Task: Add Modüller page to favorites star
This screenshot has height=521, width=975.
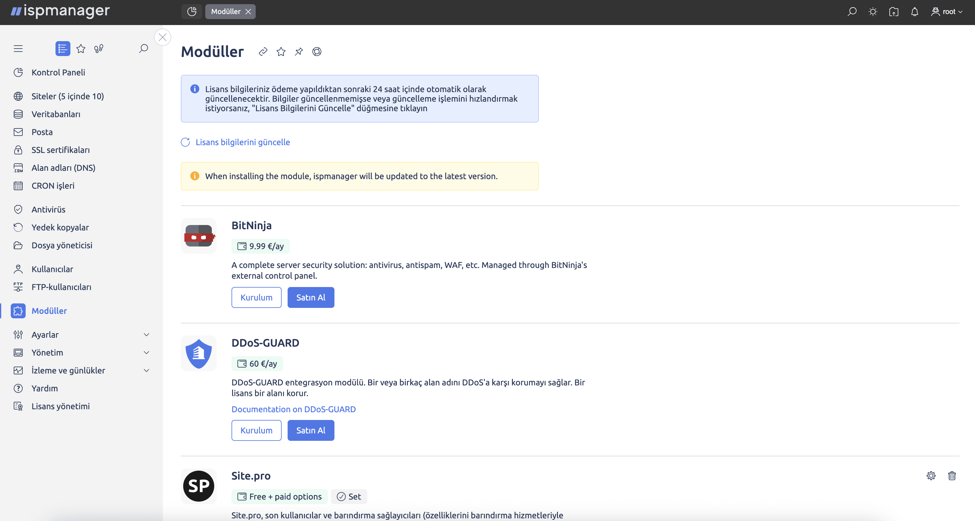Action: click(281, 52)
